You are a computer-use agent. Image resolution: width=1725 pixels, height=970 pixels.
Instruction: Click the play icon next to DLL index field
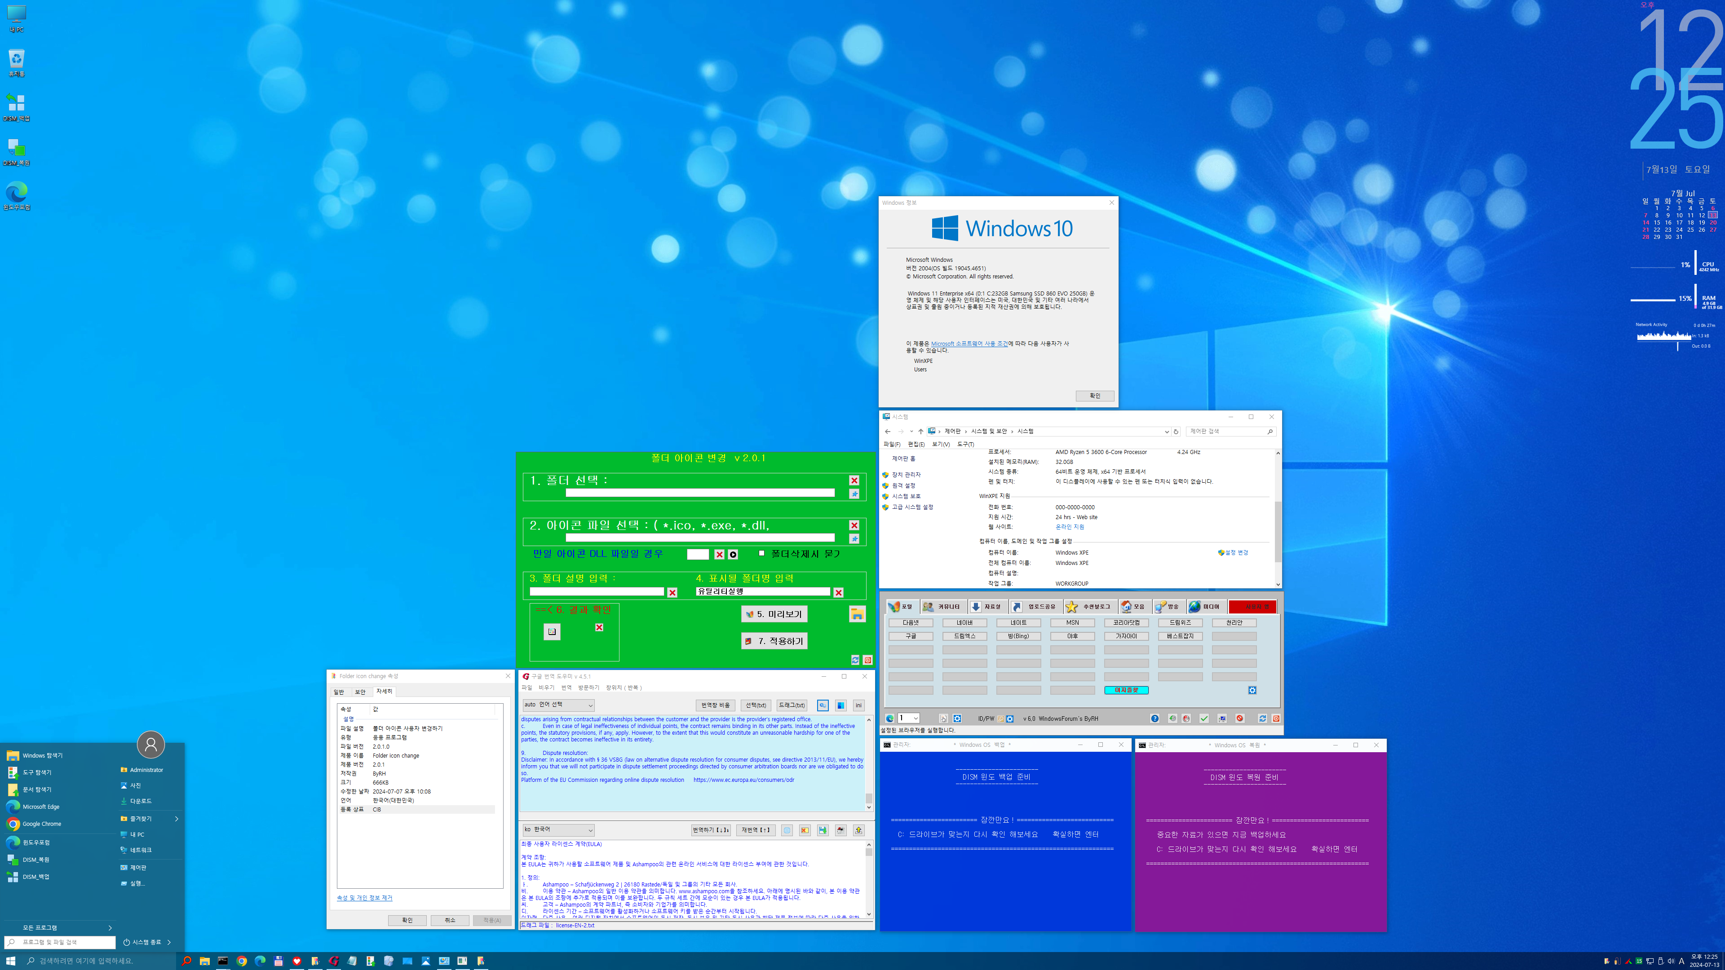733,554
